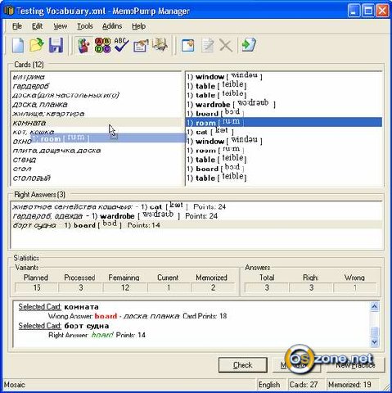This screenshot has height=393, width=392.
Task: Click the edit card notepad icon
Action: (x=207, y=45)
